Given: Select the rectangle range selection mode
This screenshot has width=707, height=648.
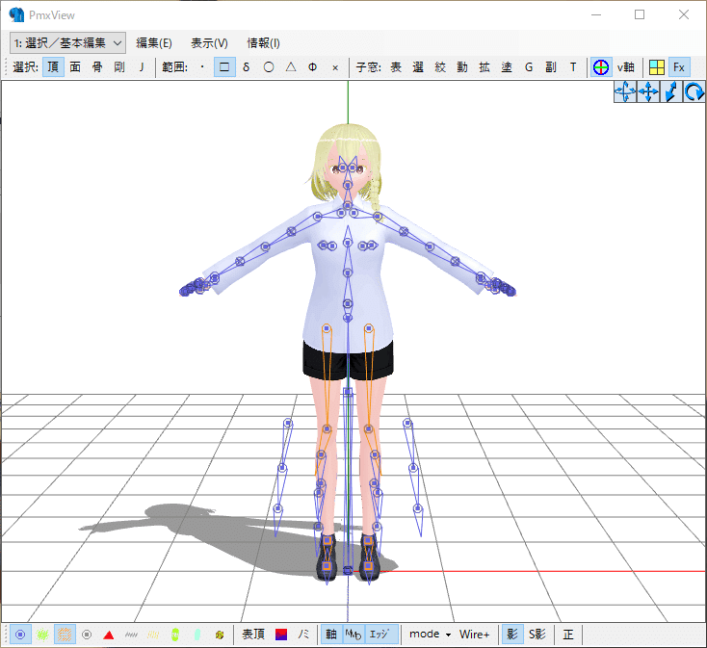Looking at the screenshot, I should click(x=224, y=67).
